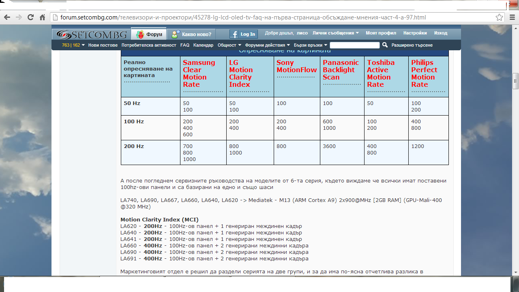Screen dimensions: 519x292
Task: Reload the page
Action: pos(30,17)
